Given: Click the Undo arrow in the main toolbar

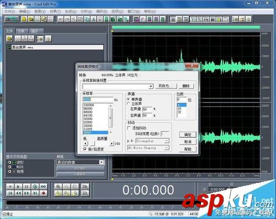Looking at the screenshot, I should (60, 19).
